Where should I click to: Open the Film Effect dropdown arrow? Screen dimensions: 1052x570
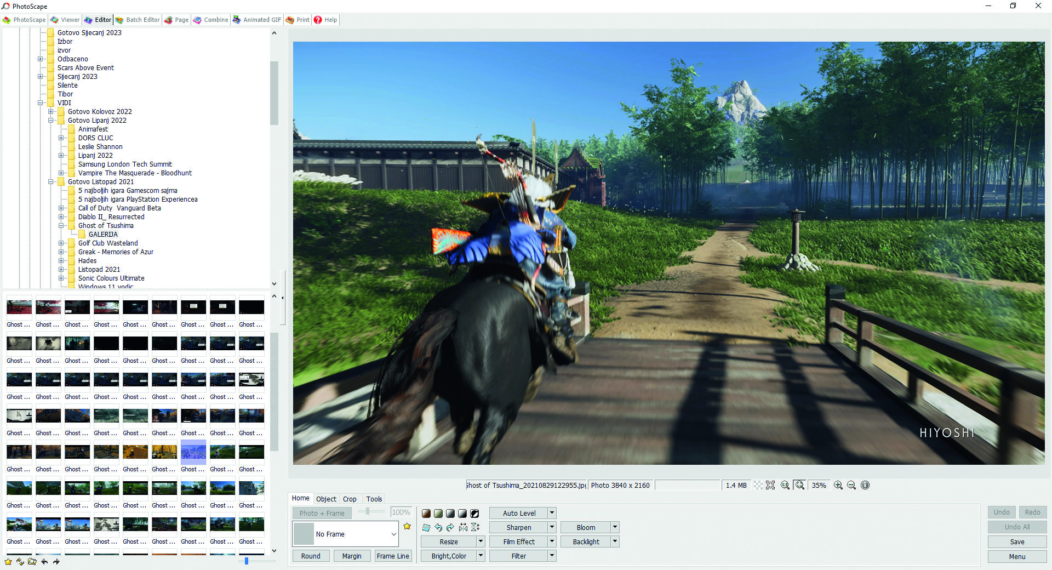(552, 541)
